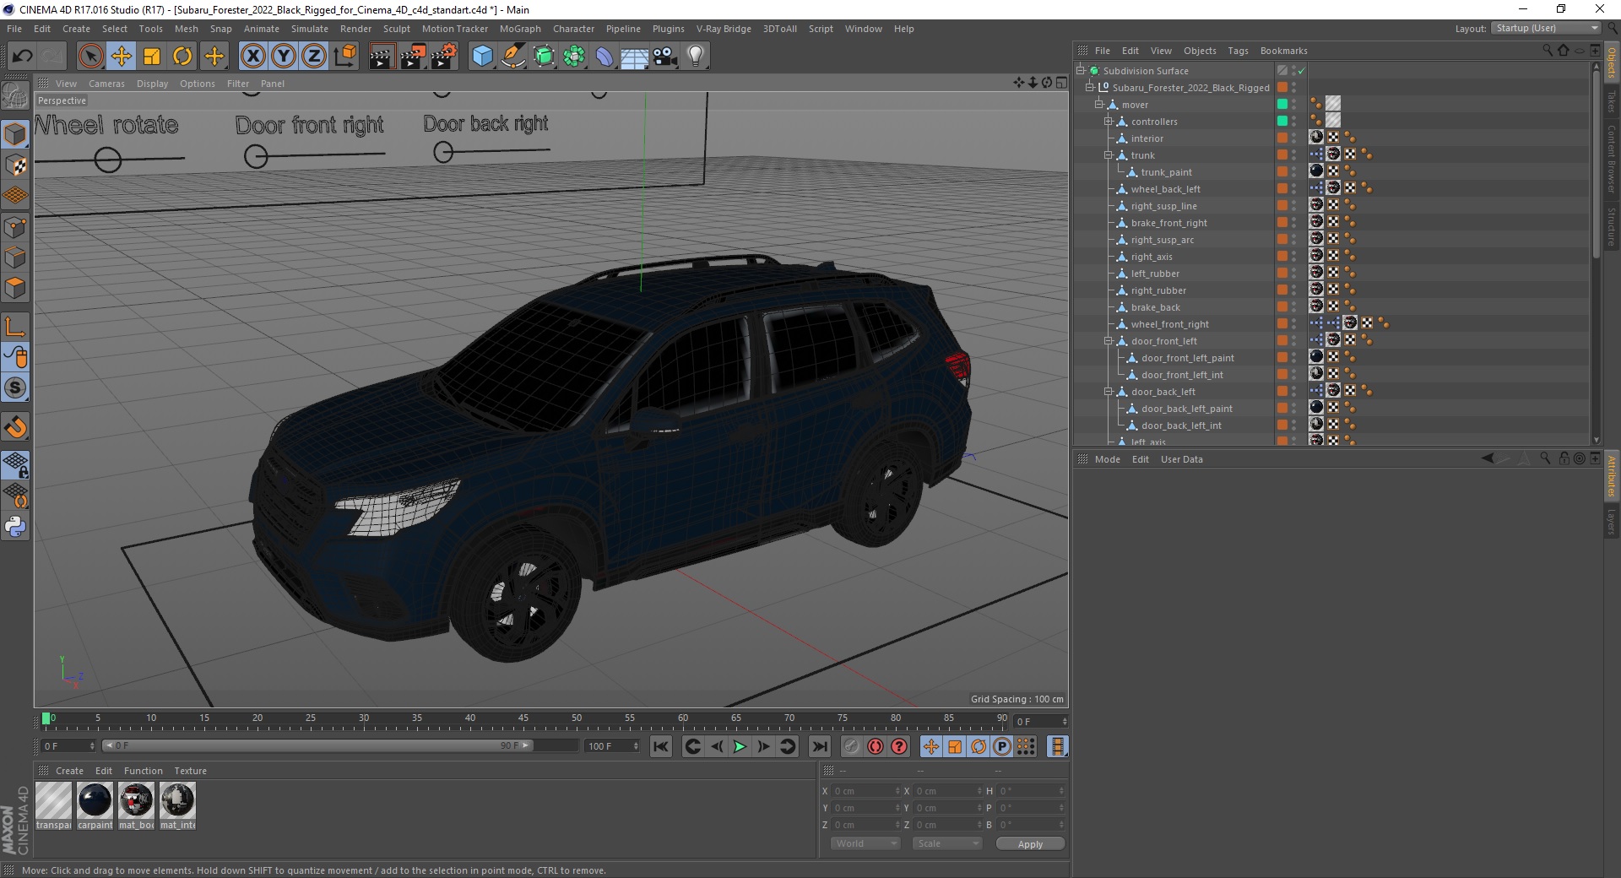The width and height of the screenshot is (1621, 878).
Task: Toggle Subdivision Surface enabled checkmark
Action: tap(1301, 70)
